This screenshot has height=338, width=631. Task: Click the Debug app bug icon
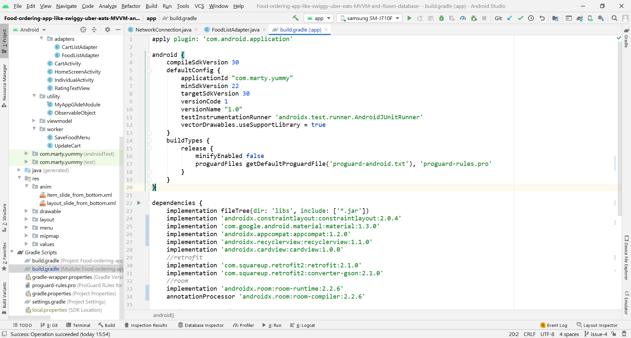tap(442, 18)
